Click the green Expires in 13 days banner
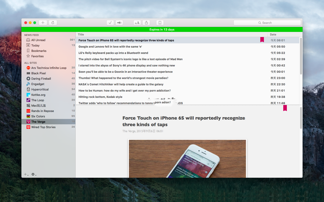 click(x=162, y=29)
